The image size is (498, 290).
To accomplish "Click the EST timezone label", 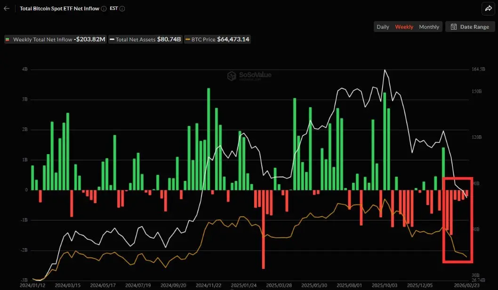I will point(114,8).
